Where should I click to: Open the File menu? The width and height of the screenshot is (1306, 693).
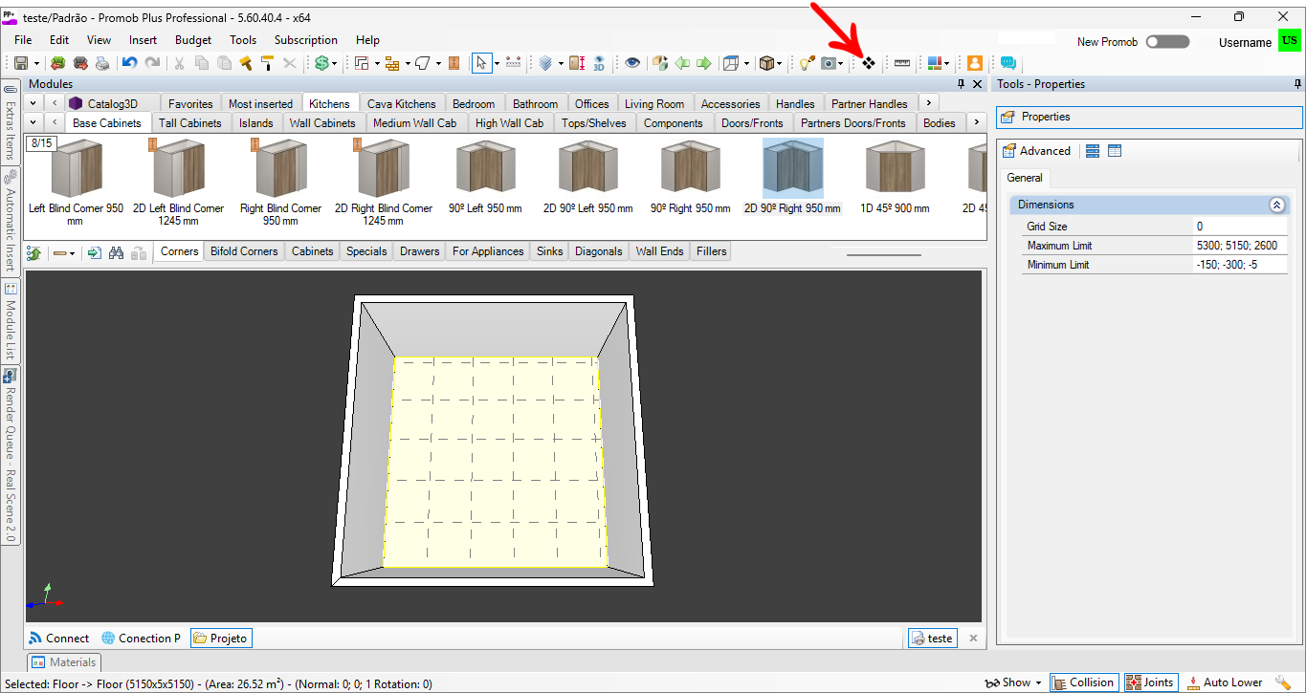pyautogui.click(x=23, y=40)
